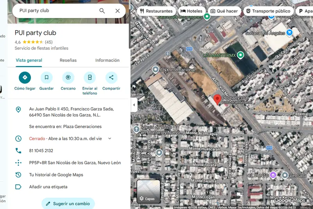Image resolution: width=313 pixels, height=209 pixels.
Task: Select Restaurantes filter chip
Action: [156, 11]
